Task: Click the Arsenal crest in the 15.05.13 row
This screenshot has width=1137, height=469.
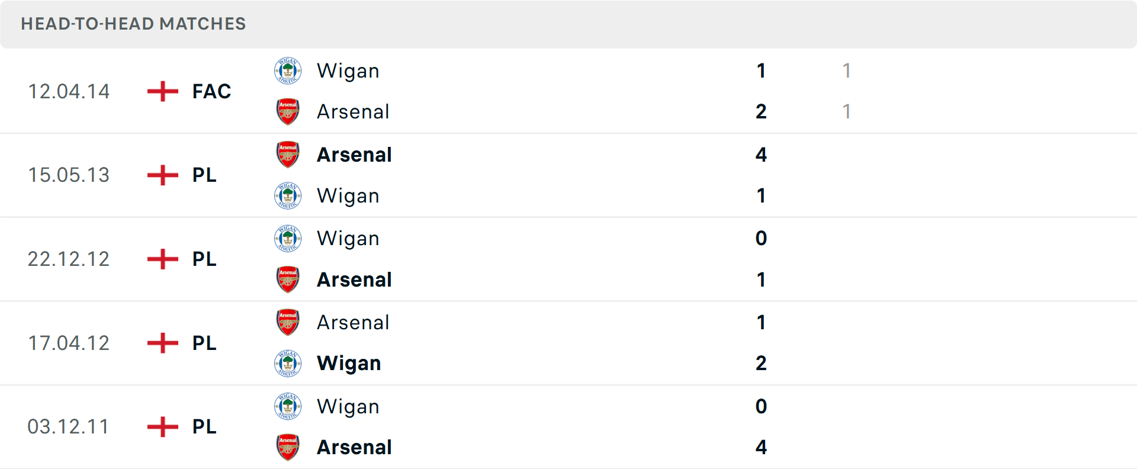Action: pyautogui.click(x=288, y=155)
